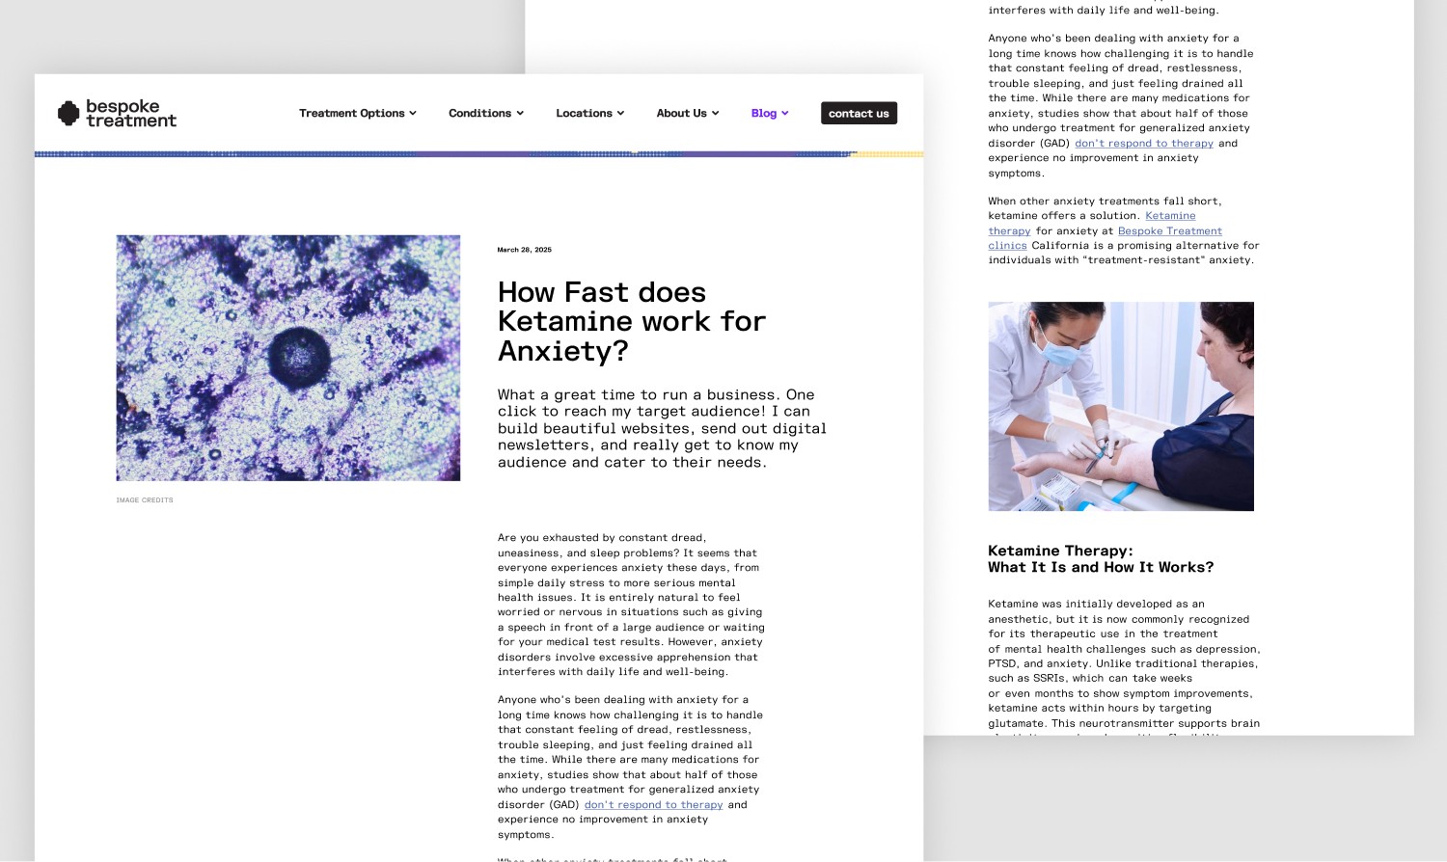Open don't respond to therapy link in front page
Image resolution: width=1447 pixels, height=862 pixels.
pos(653,805)
